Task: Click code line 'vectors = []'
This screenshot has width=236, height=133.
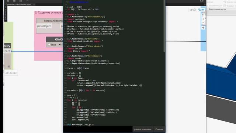Action: (x=74, y=75)
